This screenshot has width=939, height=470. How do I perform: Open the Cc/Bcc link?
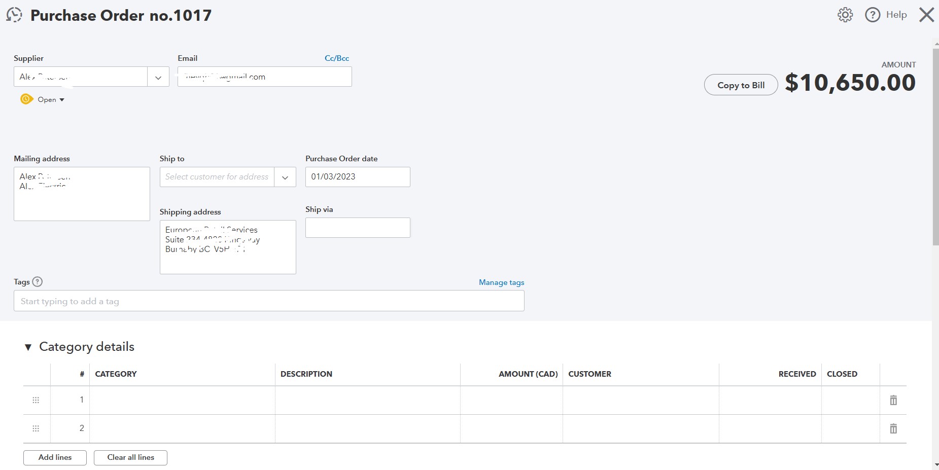(337, 58)
